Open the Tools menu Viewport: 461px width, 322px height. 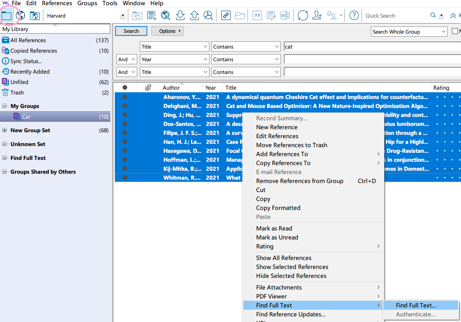[110, 3]
